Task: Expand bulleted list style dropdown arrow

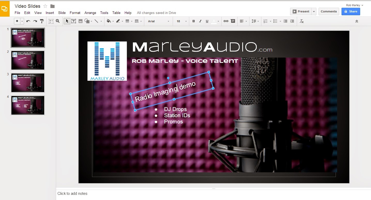Action: coord(280,21)
